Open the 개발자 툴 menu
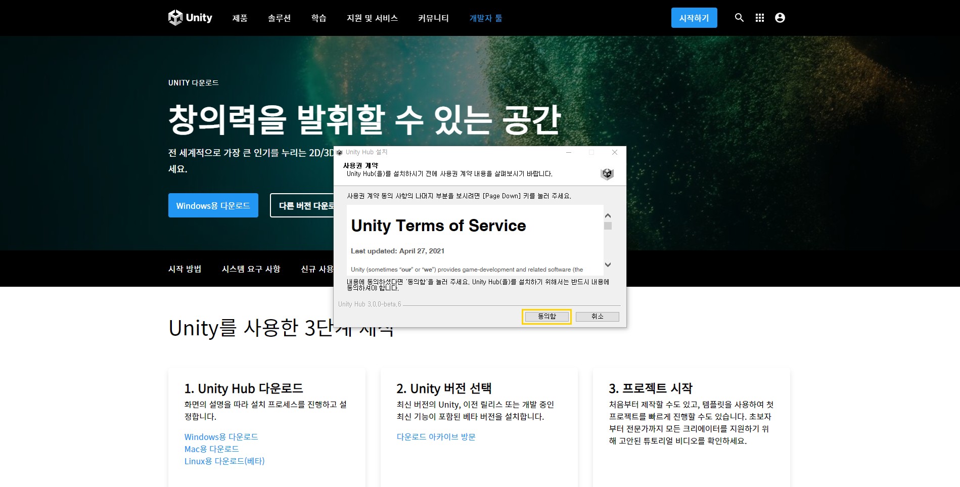 tap(486, 18)
